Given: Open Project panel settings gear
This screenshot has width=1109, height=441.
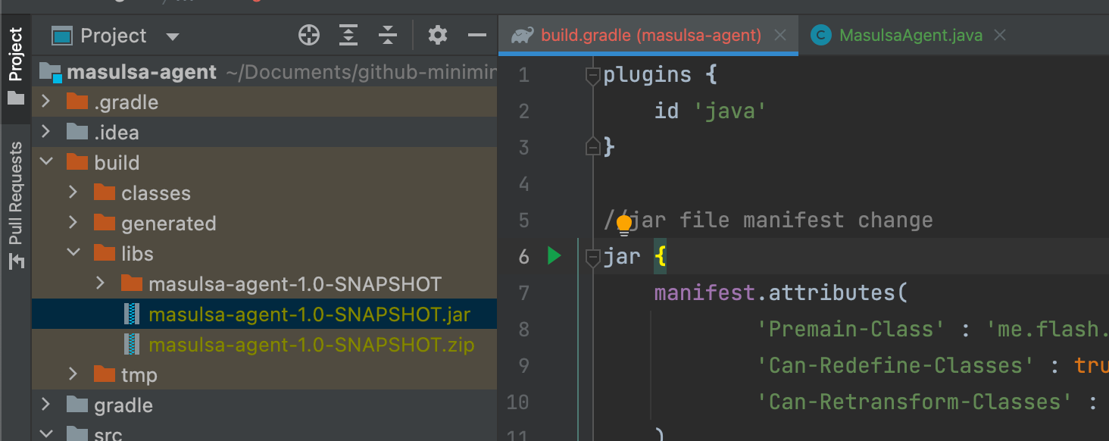Looking at the screenshot, I should pyautogui.click(x=438, y=35).
